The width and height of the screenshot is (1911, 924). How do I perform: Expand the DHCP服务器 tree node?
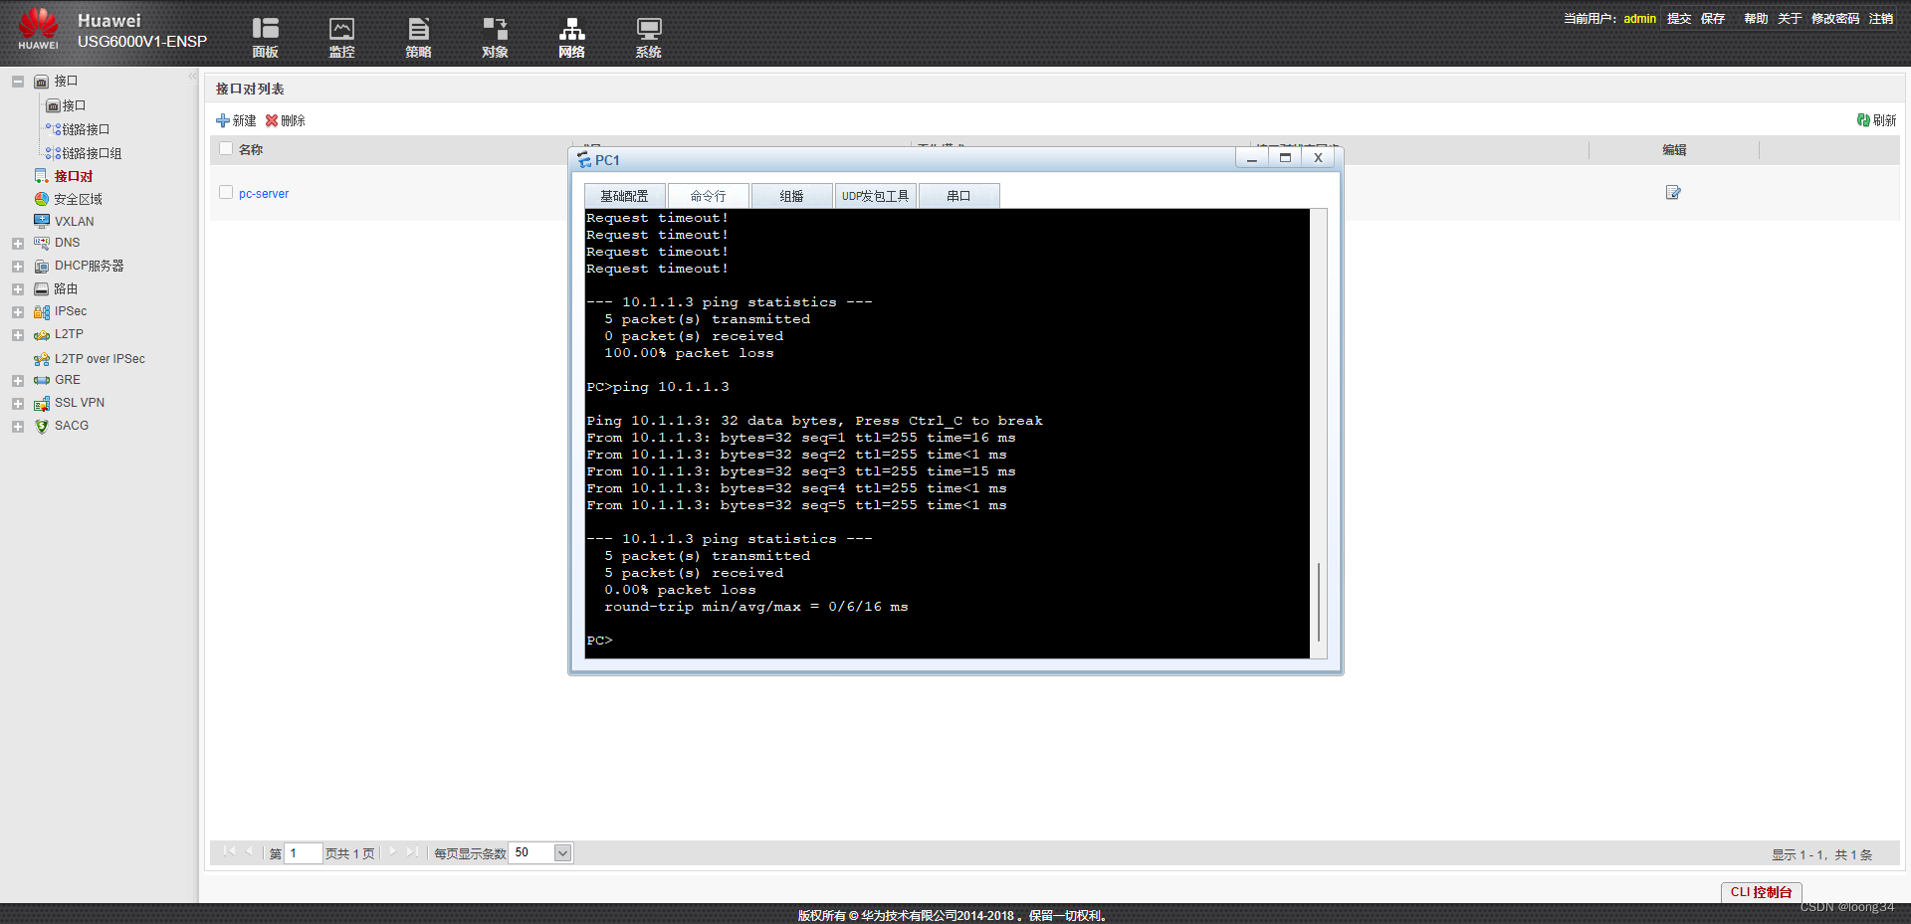click(x=18, y=267)
